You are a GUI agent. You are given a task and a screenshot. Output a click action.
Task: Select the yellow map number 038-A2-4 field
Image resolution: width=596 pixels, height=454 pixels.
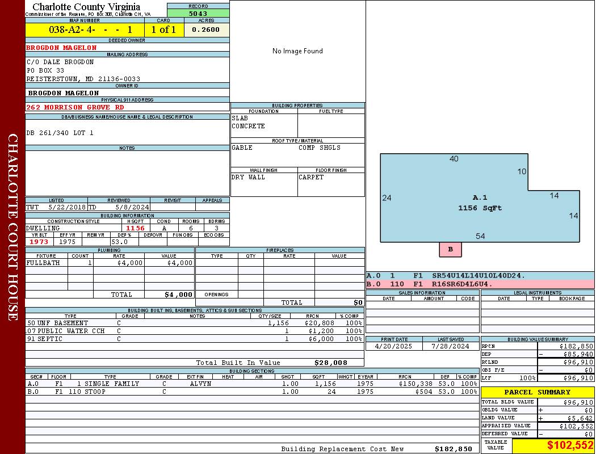[x=85, y=30]
